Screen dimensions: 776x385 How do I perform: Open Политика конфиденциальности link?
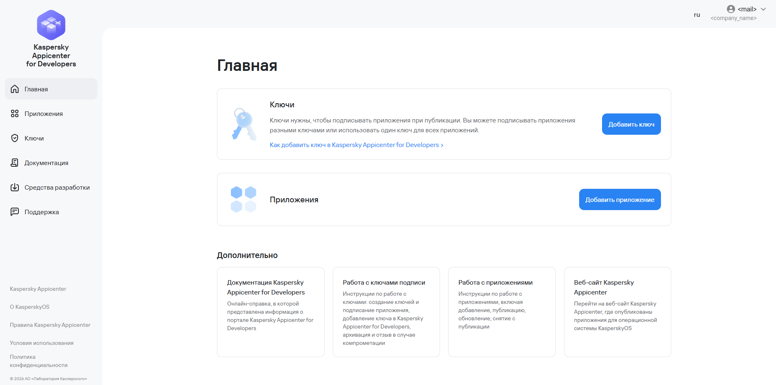coord(38,361)
